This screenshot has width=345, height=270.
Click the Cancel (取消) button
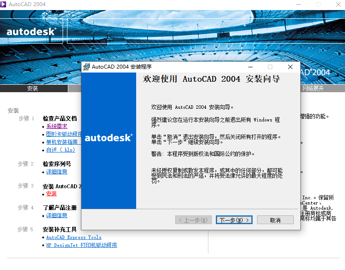tap(275, 220)
